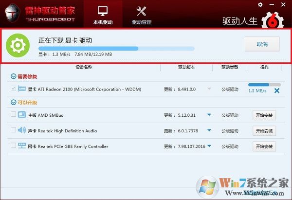Check the box for 网卡 Realtek PCIe GBE
292x200 pixels.
[x=13, y=145]
